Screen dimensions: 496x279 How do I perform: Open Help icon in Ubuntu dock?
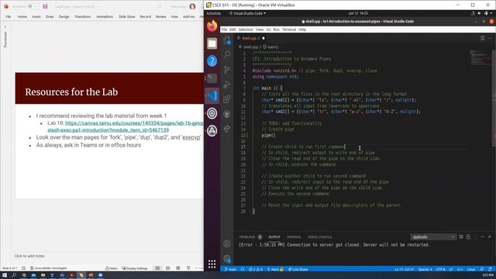[x=212, y=60]
